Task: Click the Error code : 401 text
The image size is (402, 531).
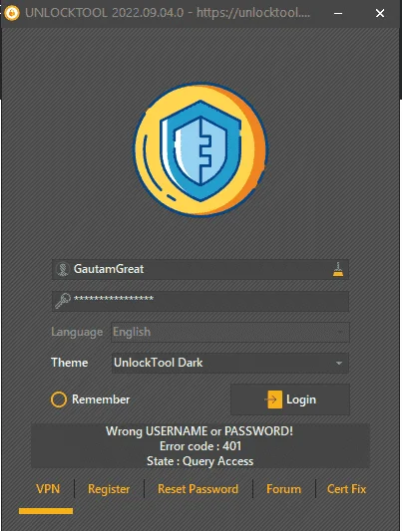Action: point(201,446)
